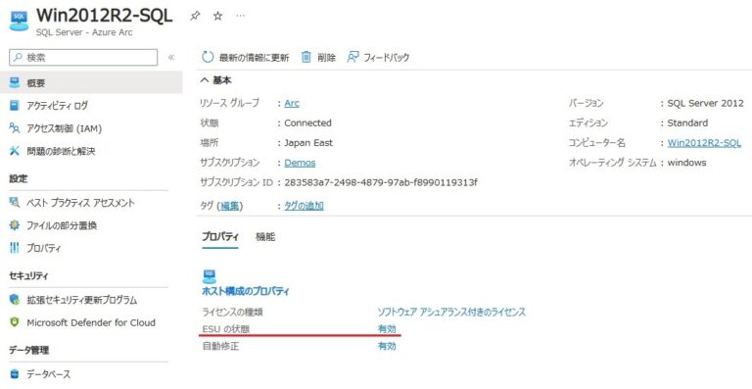Viewport: 752px width, 389px height.
Task: Click the windows operating system value
Action: 686,162
